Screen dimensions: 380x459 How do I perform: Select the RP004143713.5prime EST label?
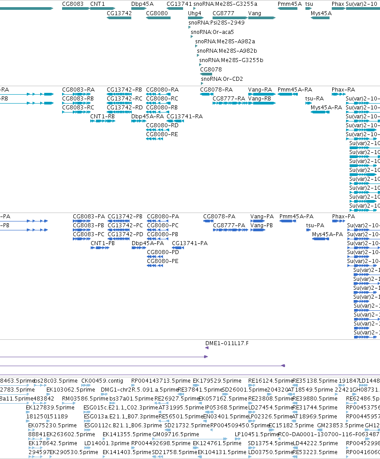[x=161, y=380]
